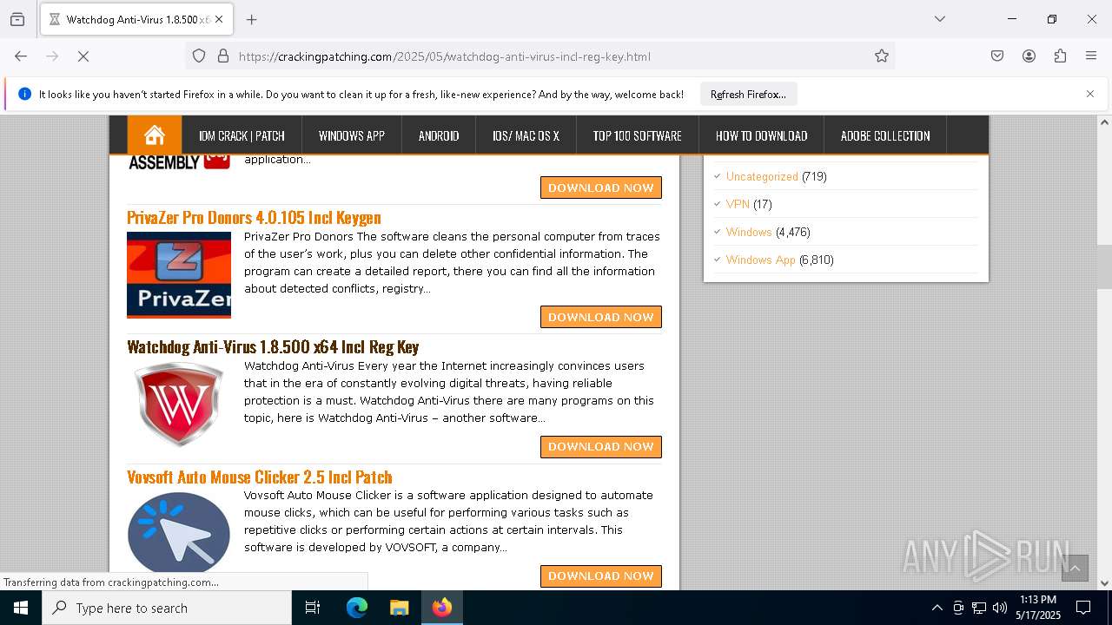Download Vovsoft Auto Mouse Clicker now
This screenshot has width=1112, height=625.
(601, 576)
